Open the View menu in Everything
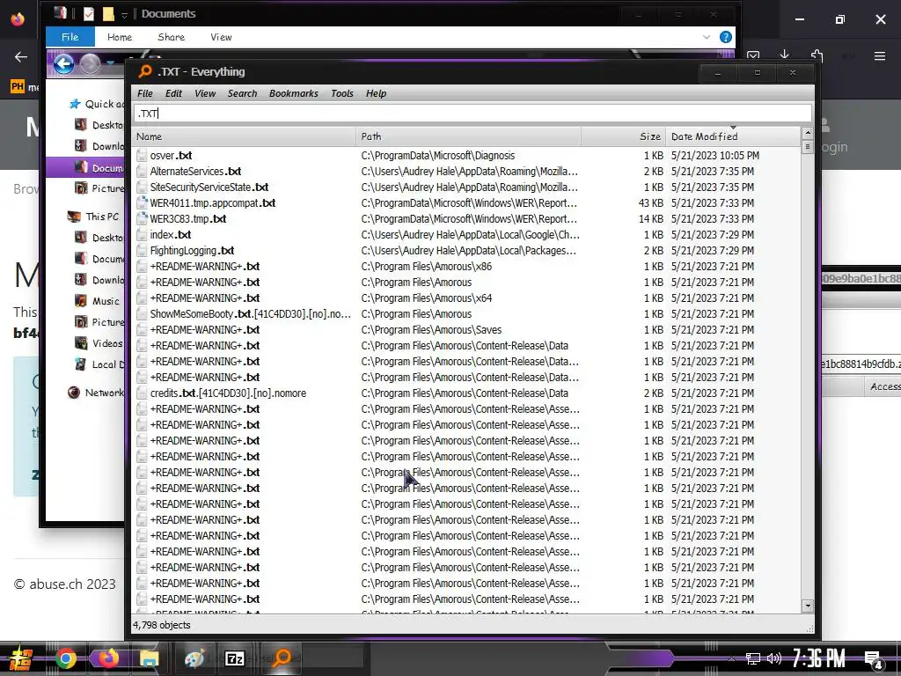Viewport: 901px width, 676px height. [x=205, y=93]
